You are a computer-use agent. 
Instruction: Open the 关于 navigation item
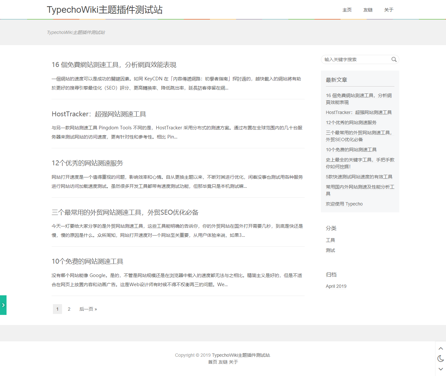pos(389,10)
